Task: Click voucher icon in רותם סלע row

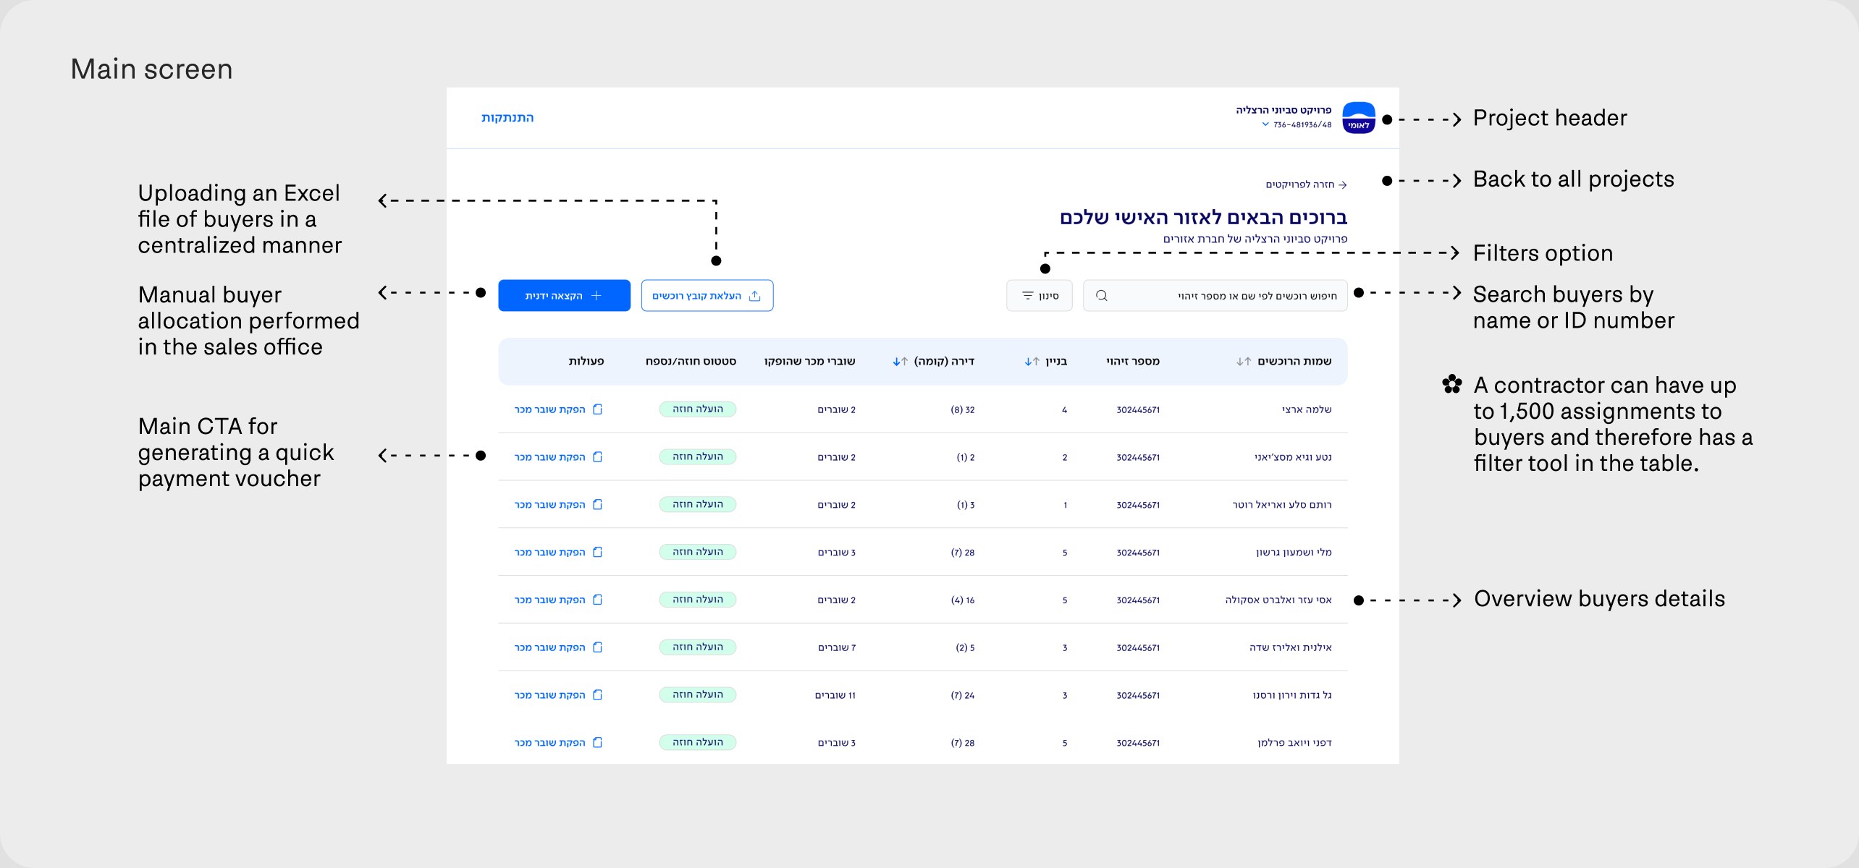Action: [598, 504]
